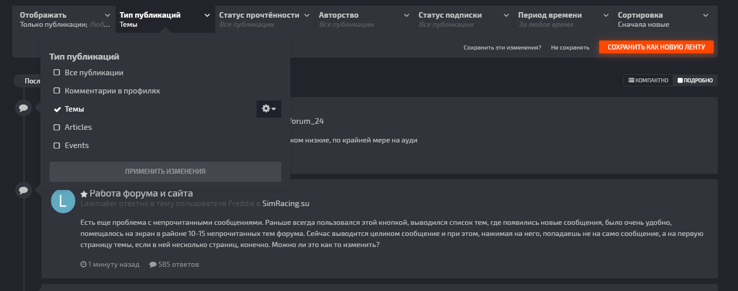Image resolution: width=738 pixels, height=291 pixels.
Task: Check the Все публикации option
Action: point(57,73)
